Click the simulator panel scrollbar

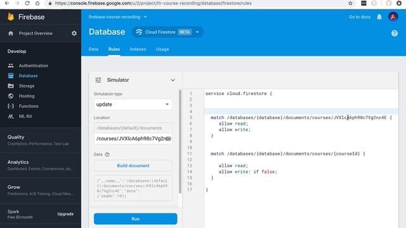pos(180,141)
